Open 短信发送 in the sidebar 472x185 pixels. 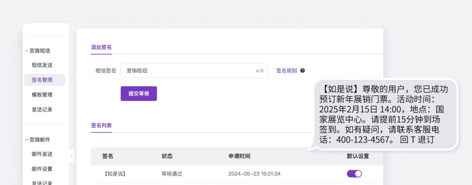(42, 65)
